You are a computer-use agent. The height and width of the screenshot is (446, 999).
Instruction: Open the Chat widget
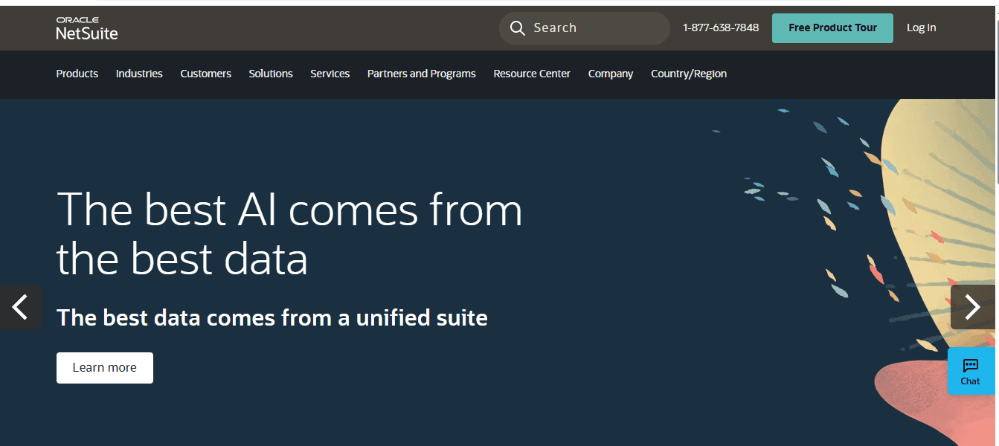(970, 372)
